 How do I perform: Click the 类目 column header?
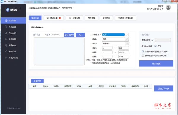pos(146,86)
